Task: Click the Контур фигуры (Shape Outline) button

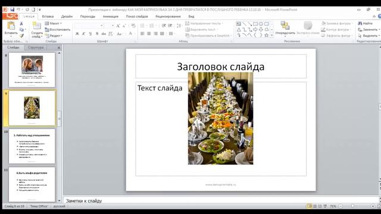Action: (336, 30)
